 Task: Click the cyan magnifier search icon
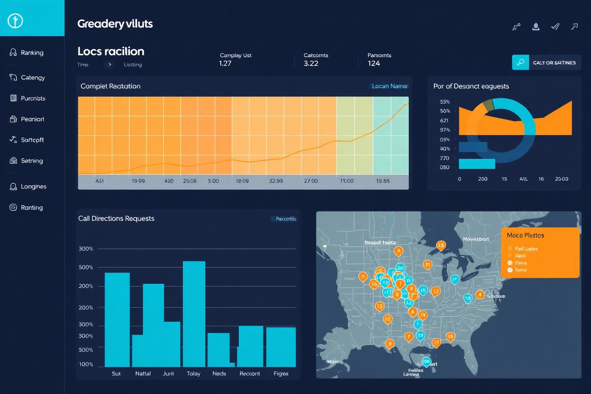[520, 62]
